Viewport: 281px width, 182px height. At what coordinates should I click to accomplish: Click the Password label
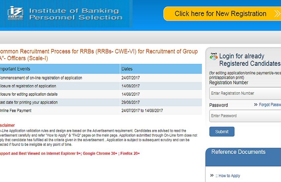click(x=219, y=105)
